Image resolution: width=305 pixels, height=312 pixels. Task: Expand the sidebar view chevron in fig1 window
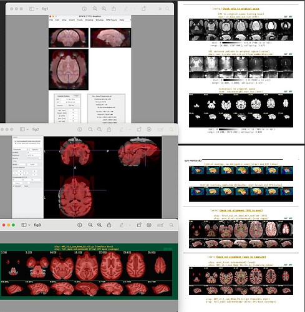click(37, 9)
